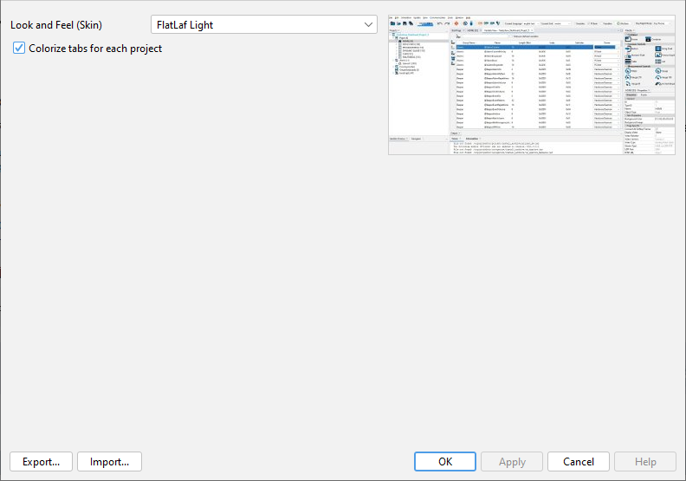Click the red circular icon in preview toolbar
686x481 pixels.
click(458, 23)
